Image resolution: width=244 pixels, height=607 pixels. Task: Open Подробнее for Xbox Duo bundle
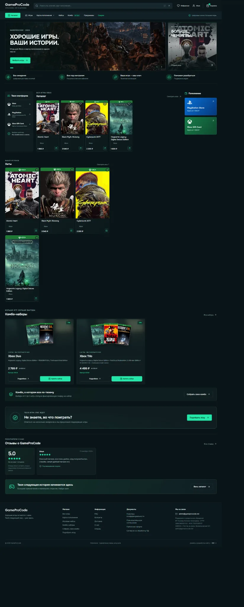coord(23,379)
